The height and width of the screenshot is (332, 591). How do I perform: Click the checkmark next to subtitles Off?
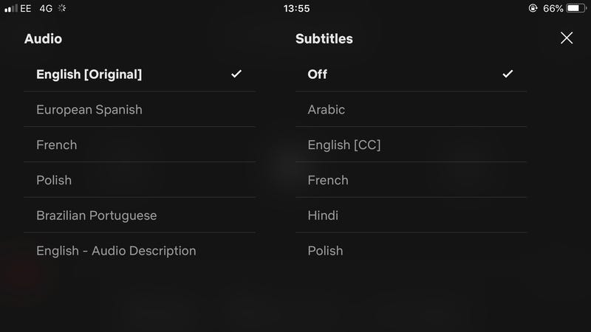tap(508, 74)
